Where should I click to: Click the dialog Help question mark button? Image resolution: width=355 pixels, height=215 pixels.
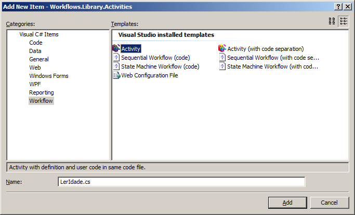tap(338, 6)
